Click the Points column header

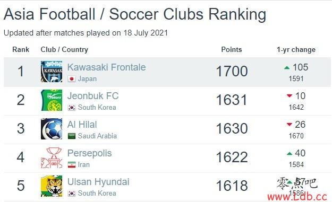pyautogui.click(x=232, y=49)
